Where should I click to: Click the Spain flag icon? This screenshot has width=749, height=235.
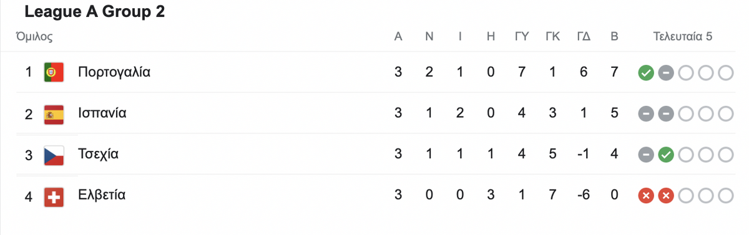point(53,114)
